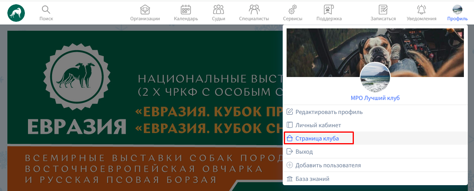Image resolution: width=474 pixels, height=191 pixels.
Task: Open База знаний knowledge base
Action: coord(312,179)
